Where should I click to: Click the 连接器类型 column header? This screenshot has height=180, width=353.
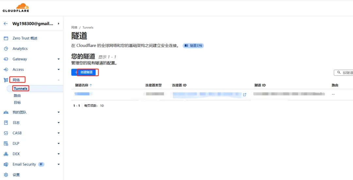coord(154,85)
